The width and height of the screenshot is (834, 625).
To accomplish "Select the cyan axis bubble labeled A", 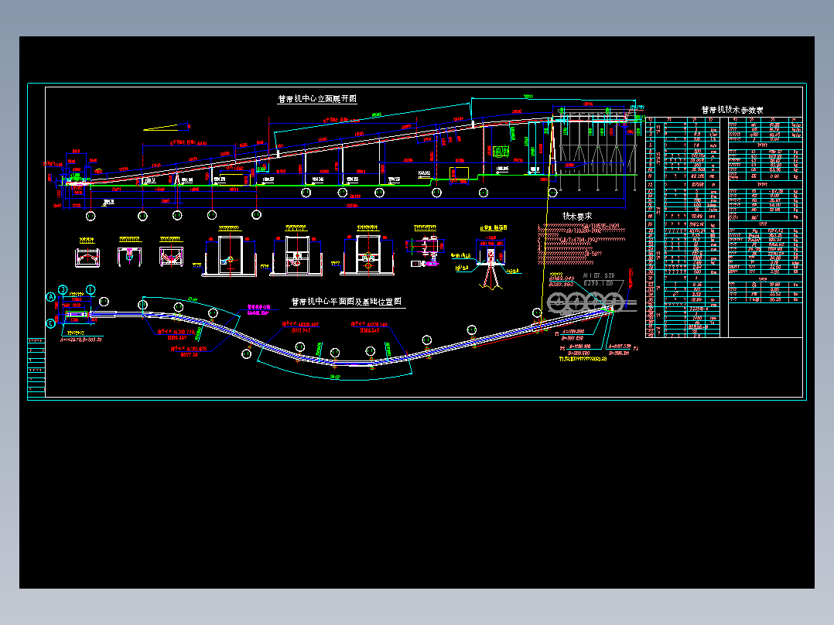I will pyautogui.click(x=51, y=297).
